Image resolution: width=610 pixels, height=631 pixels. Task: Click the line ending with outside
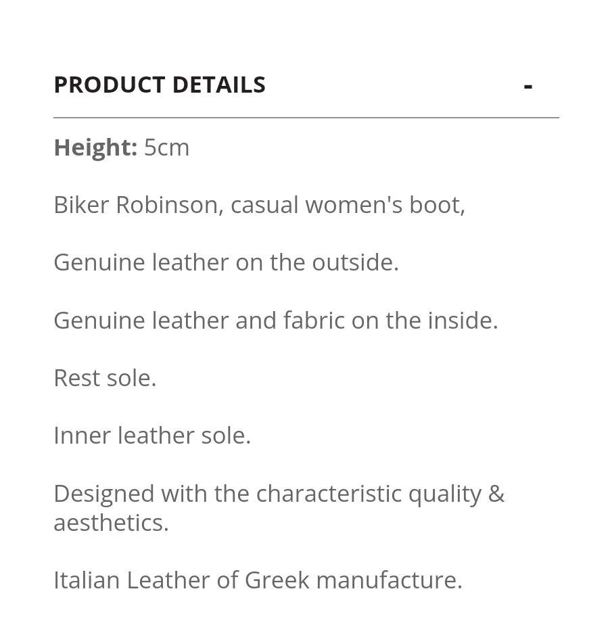click(226, 262)
